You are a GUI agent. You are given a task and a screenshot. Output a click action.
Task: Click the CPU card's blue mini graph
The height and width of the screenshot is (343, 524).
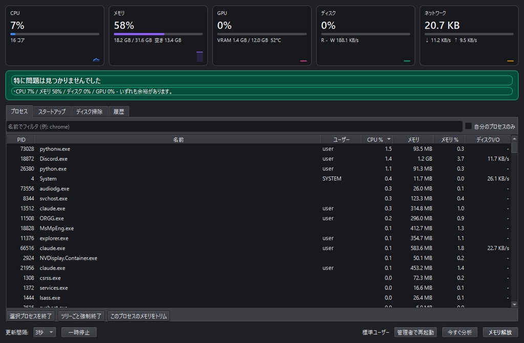point(96,60)
